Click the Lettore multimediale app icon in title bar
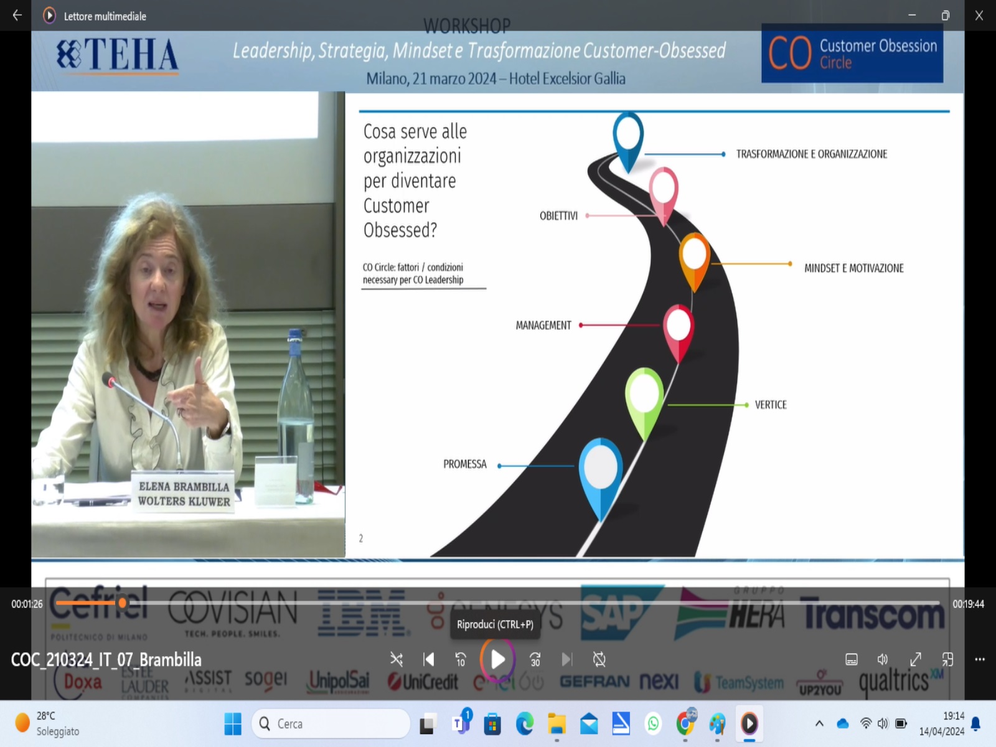This screenshot has width=996, height=747. 49,16
